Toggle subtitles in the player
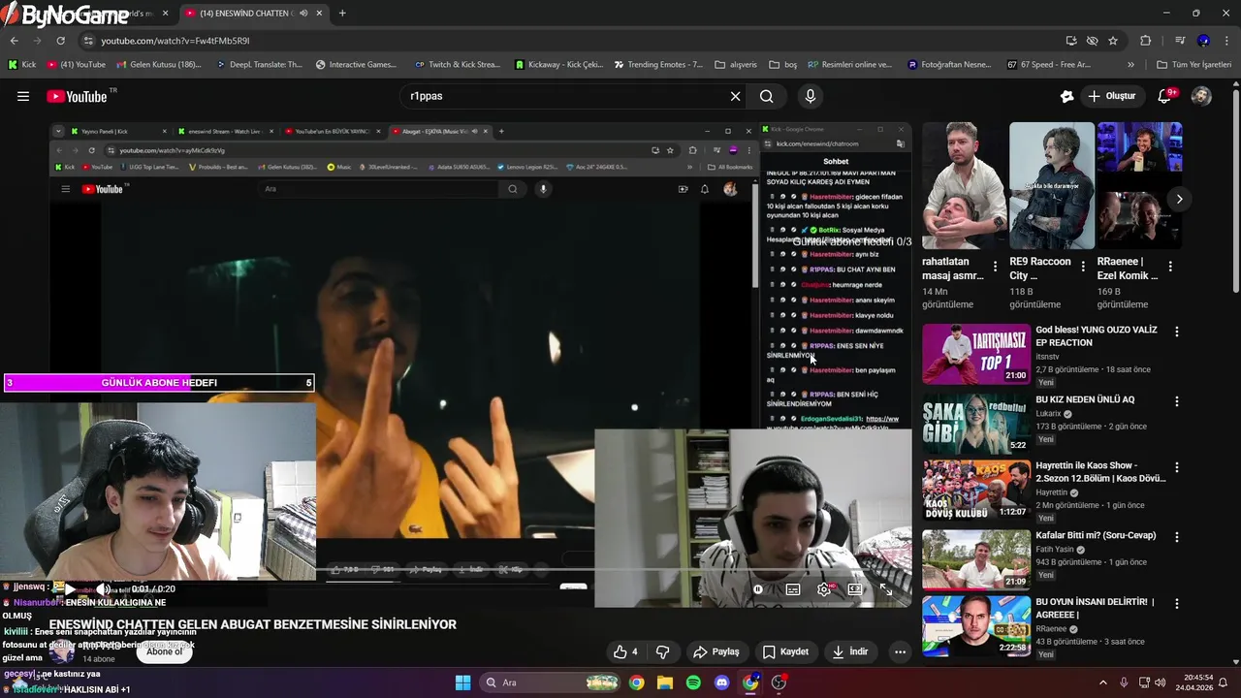The height and width of the screenshot is (698, 1241). pyautogui.click(x=793, y=588)
